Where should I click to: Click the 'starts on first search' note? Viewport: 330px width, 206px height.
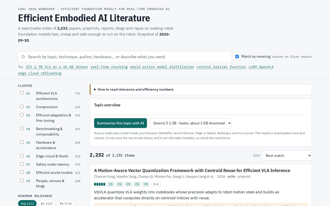tap(292, 57)
